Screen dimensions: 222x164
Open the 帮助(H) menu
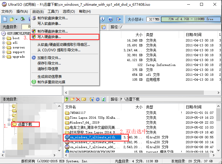(x=85, y=12)
